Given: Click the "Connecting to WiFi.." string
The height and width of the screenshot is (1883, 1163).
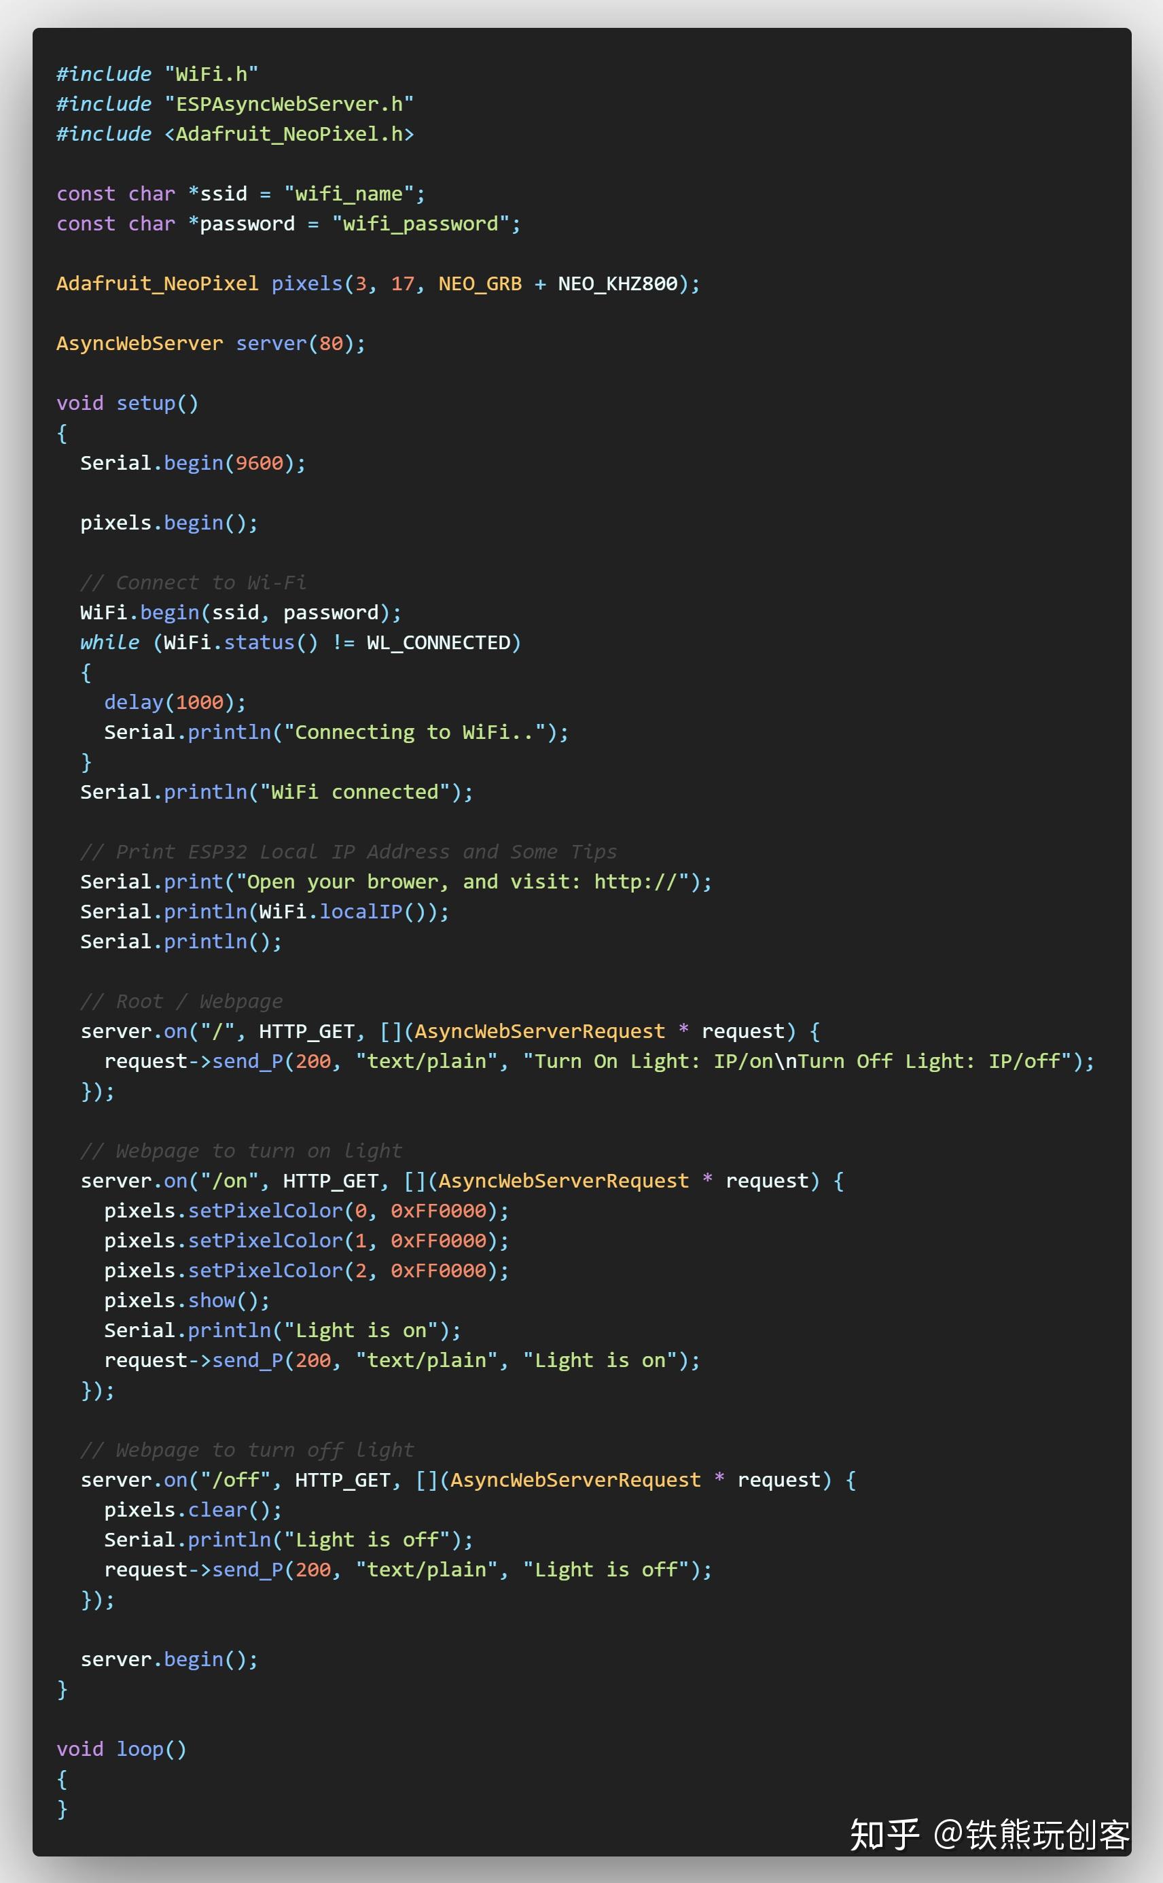Looking at the screenshot, I should [x=414, y=733].
